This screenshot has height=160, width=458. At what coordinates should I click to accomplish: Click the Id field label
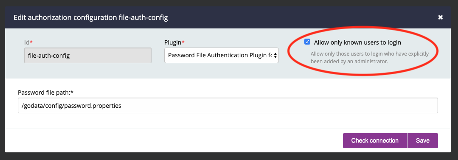(x=27, y=42)
